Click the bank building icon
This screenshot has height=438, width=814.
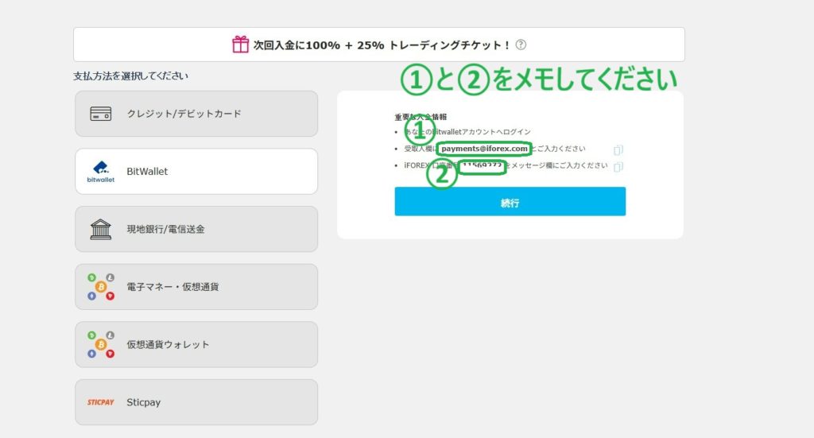pos(101,229)
